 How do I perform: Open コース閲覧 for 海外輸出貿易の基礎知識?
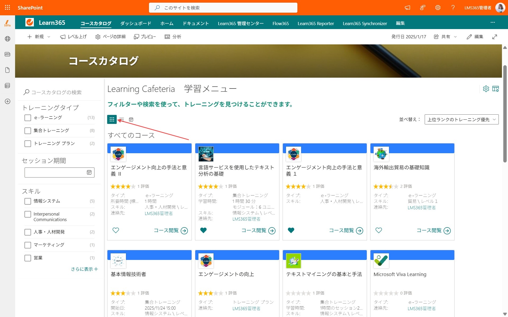pos(433,231)
